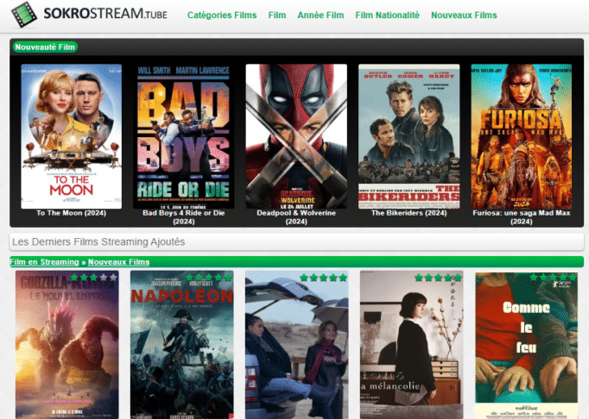
Task: Open the SOKROSTREAM.TUBE site title link
Action: tap(105, 13)
